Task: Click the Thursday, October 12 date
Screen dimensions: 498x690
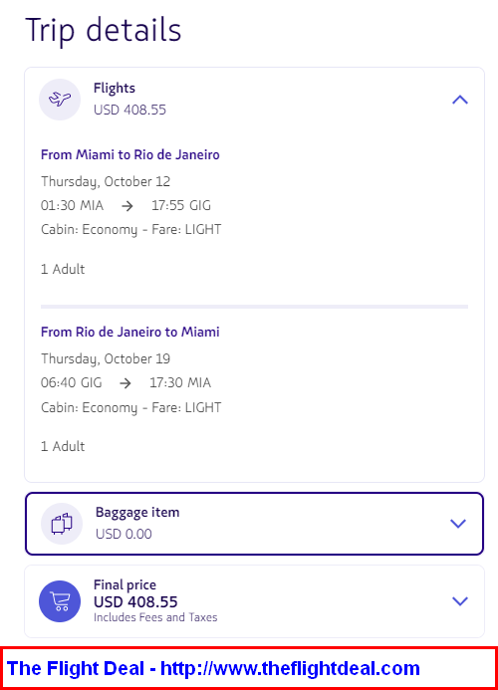Action: (106, 182)
